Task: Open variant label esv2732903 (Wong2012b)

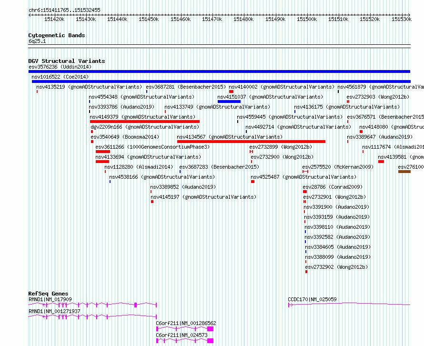Action: point(378,97)
